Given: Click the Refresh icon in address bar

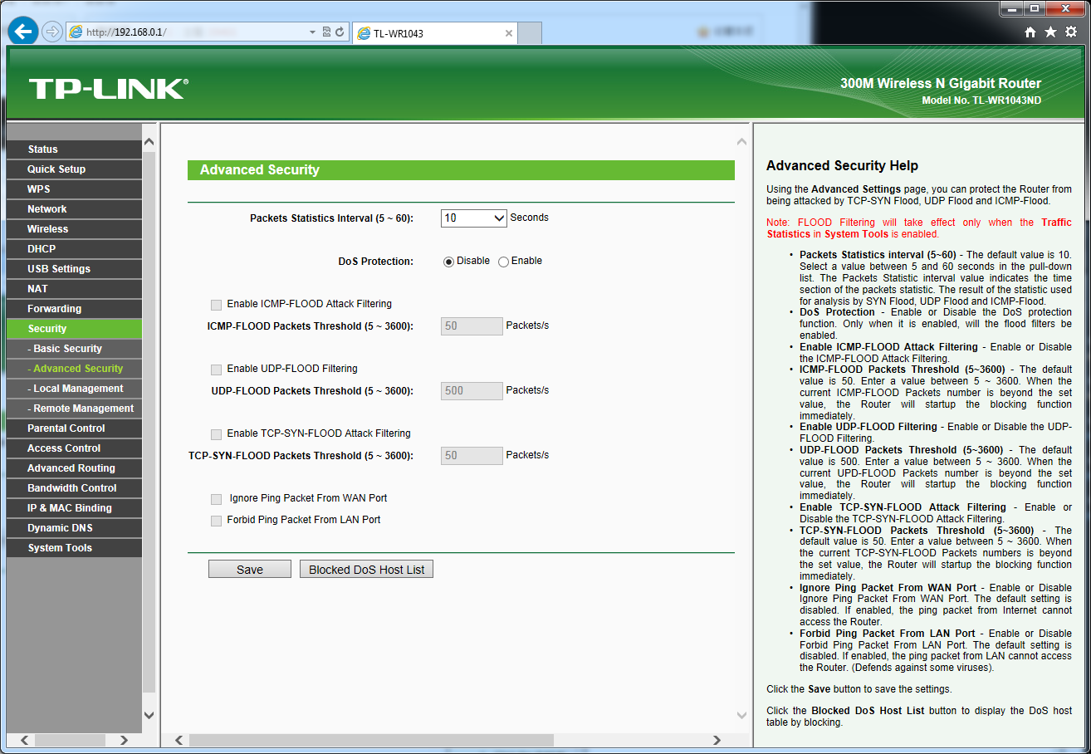Looking at the screenshot, I should [x=340, y=32].
